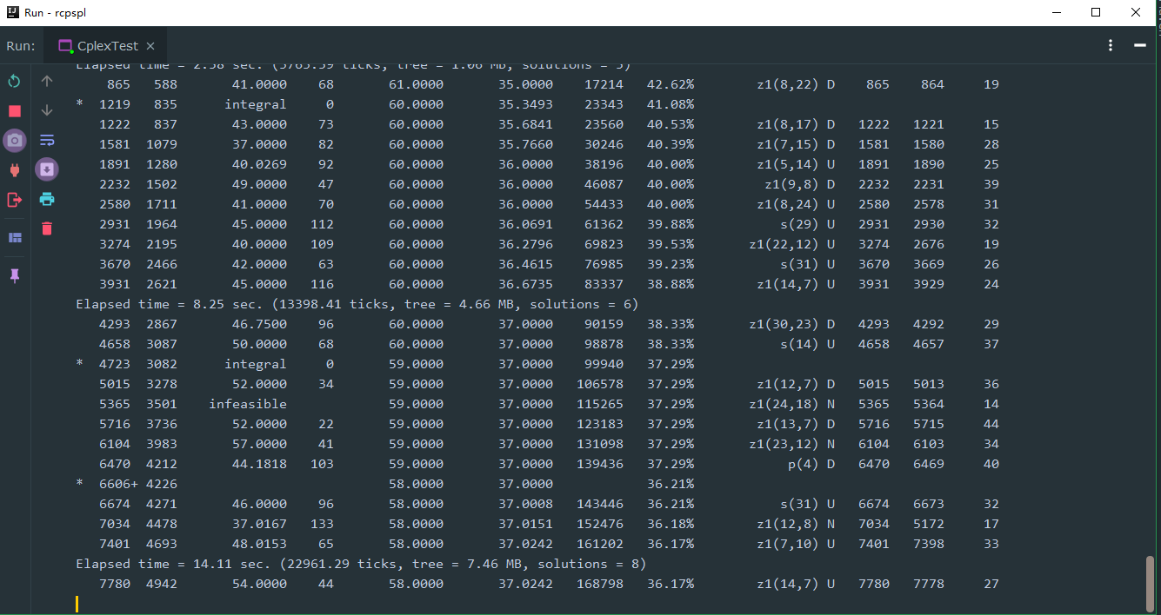Click the red exit icon

coord(14,200)
